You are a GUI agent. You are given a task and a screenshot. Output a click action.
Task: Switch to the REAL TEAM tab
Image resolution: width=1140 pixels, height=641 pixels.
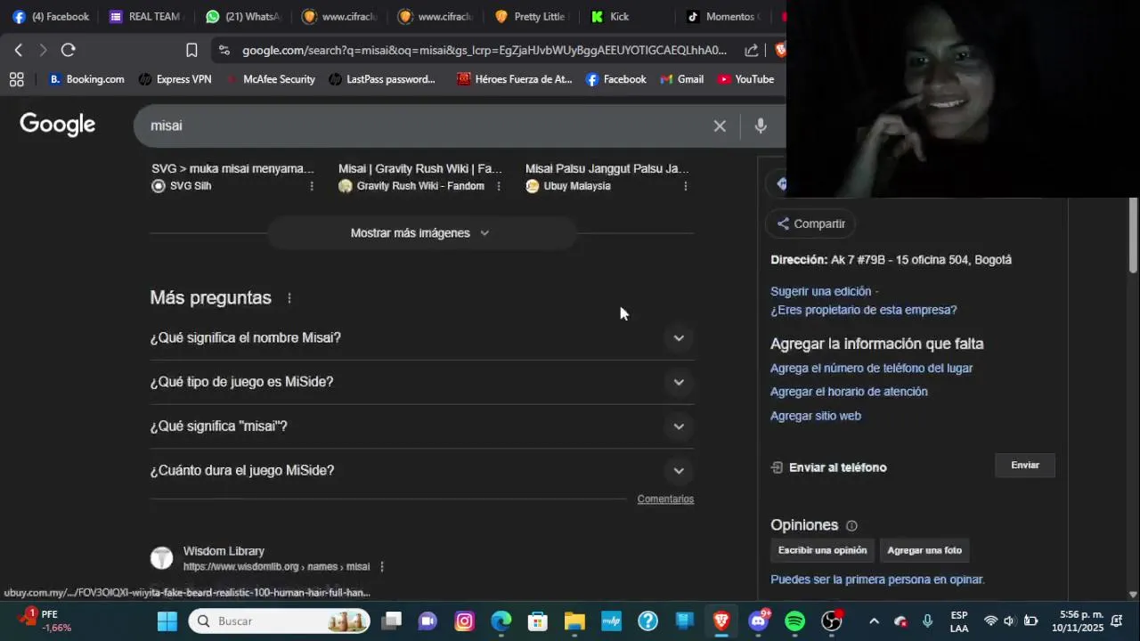tap(146, 16)
